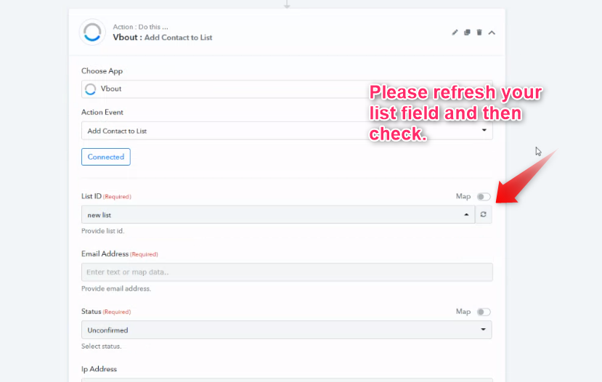Viewport: 602px width, 382px height.
Task: Click the pencil edit icon in action header
Action: point(455,33)
